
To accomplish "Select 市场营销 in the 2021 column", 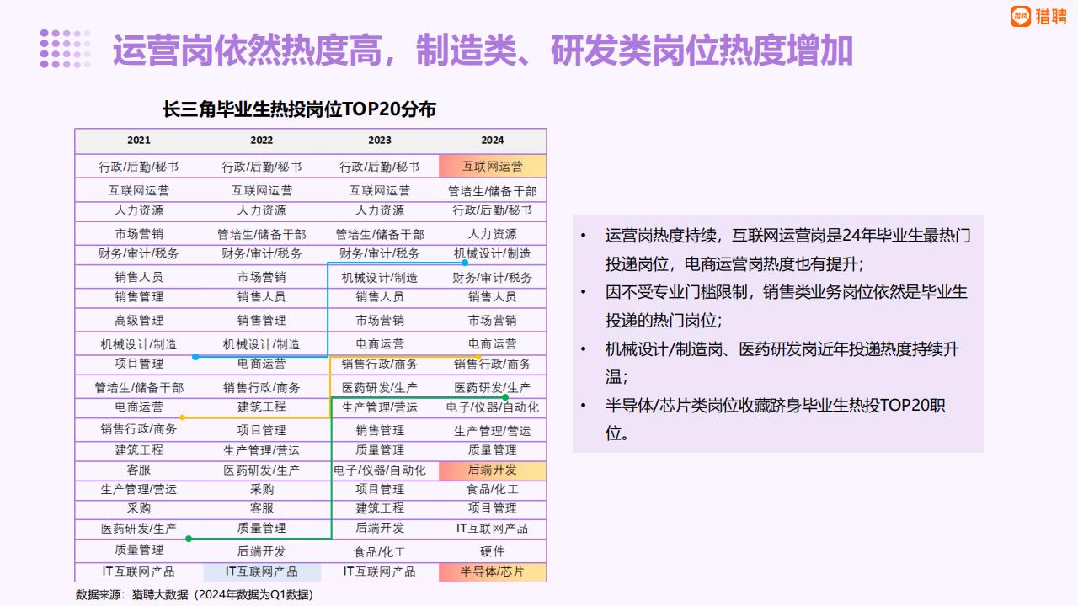I will tap(139, 234).
